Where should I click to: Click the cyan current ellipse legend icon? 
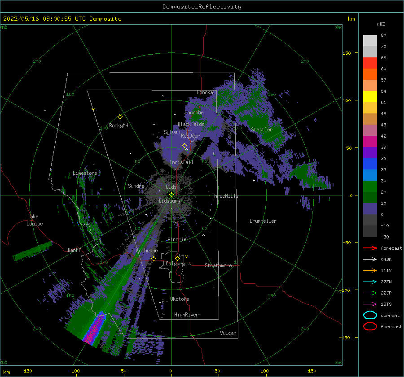370,315
